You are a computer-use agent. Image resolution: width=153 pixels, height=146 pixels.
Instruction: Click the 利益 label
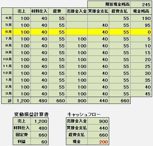click(22, 142)
